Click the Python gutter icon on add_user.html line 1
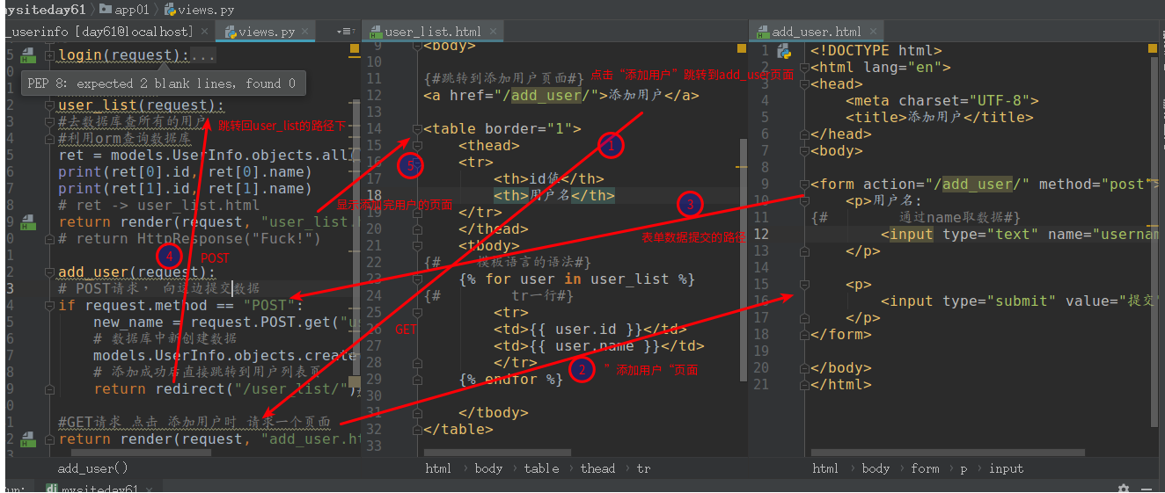 tap(784, 51)
